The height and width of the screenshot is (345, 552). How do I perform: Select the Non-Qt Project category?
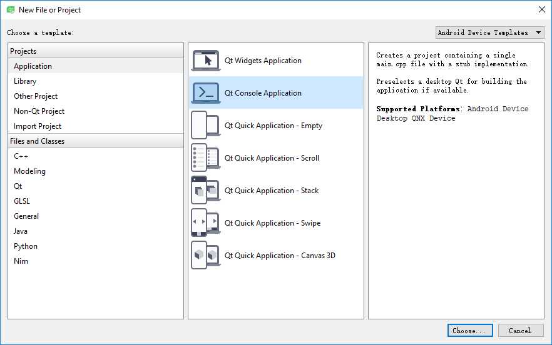click(x=96, y=111)
